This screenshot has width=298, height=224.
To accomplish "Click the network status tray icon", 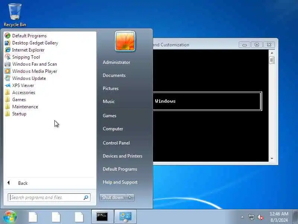I will point(251,217).
